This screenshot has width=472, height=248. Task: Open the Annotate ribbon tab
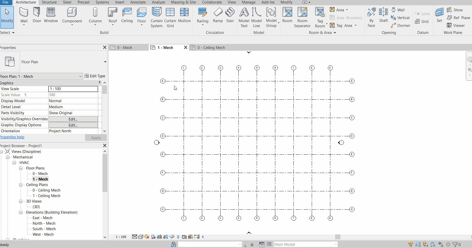138,2
